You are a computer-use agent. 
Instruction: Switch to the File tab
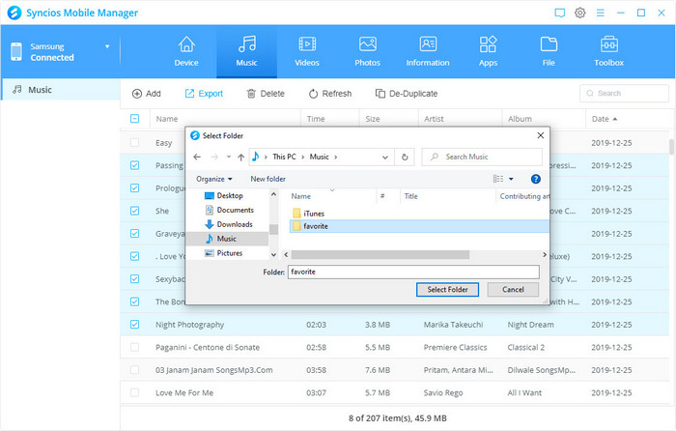(549, 52)
